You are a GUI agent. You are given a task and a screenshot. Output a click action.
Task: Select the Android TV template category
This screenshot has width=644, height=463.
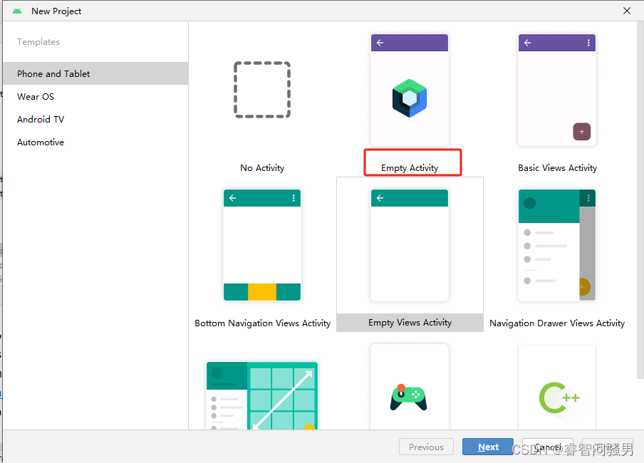[x=95, y=120]
